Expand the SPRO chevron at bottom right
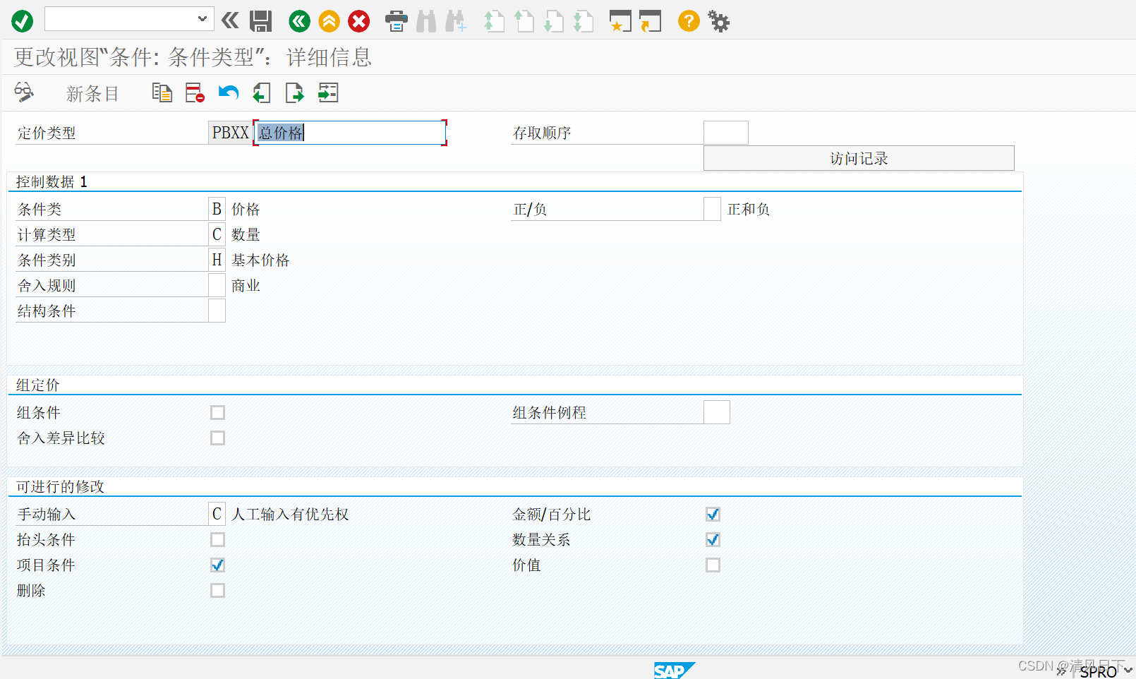This screenshot has height=679, width=1136. [1126, 672]
